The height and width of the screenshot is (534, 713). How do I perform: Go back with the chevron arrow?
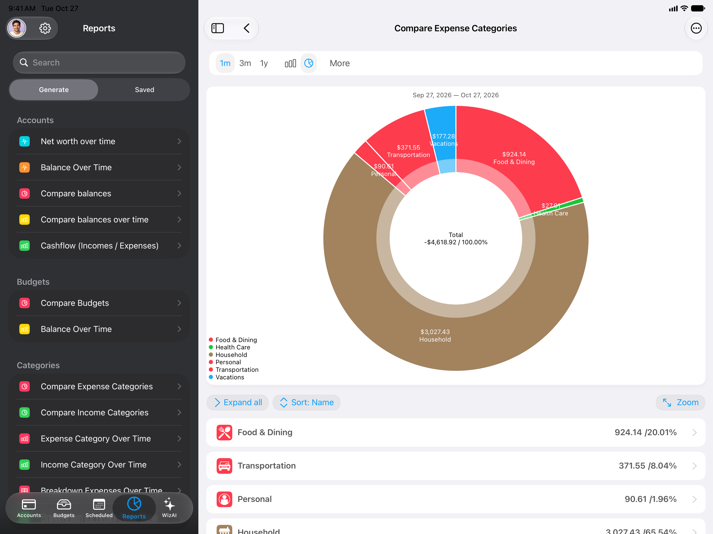(x=247, y=28)
